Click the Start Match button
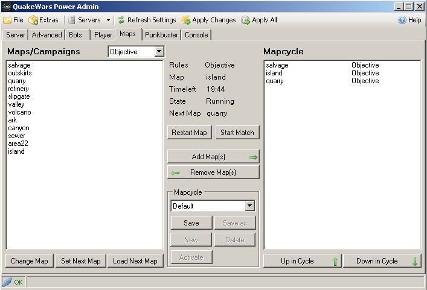This screenshot has width=427, height=290. [x=237, y=133]
